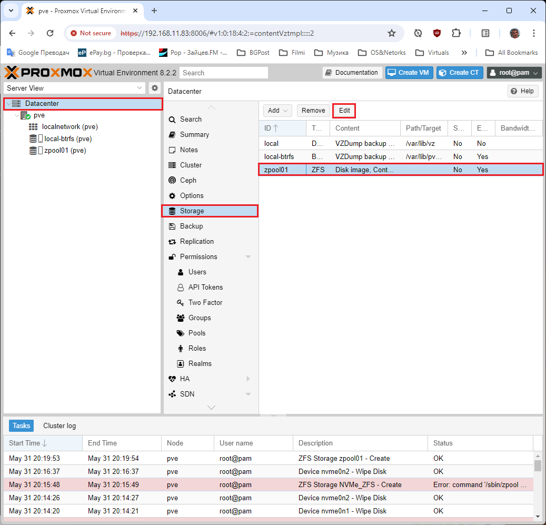Open the Replication menu item
546x525 pixels.
point(210,242)
